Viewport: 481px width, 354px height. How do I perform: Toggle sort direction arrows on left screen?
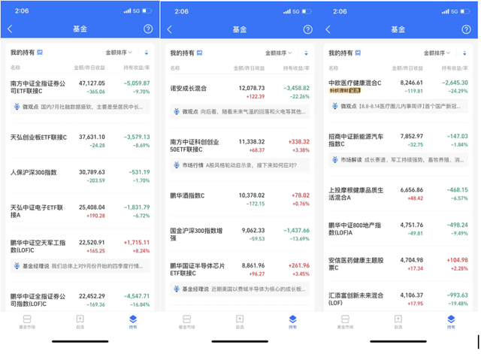[147, 53]
